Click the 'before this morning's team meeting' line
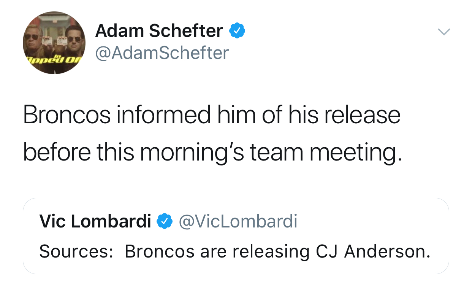The image size is (472, 283). coord(212,152)
